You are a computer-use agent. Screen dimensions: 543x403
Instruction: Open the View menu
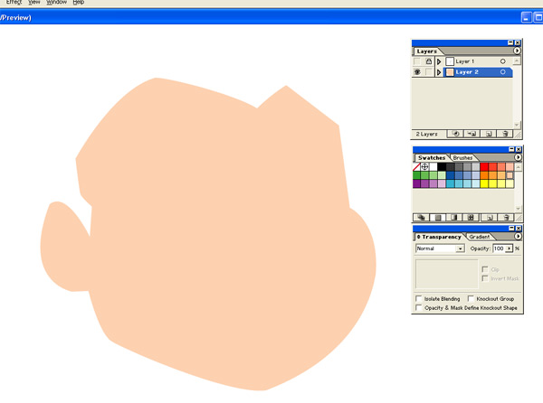[34, 2]
